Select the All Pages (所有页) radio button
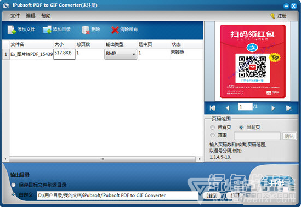The width and height of the screenshot is (301, 207). 212,127
